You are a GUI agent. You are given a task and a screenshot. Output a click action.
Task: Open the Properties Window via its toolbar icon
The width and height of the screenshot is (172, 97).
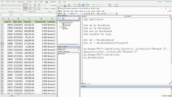click(91, 14)
